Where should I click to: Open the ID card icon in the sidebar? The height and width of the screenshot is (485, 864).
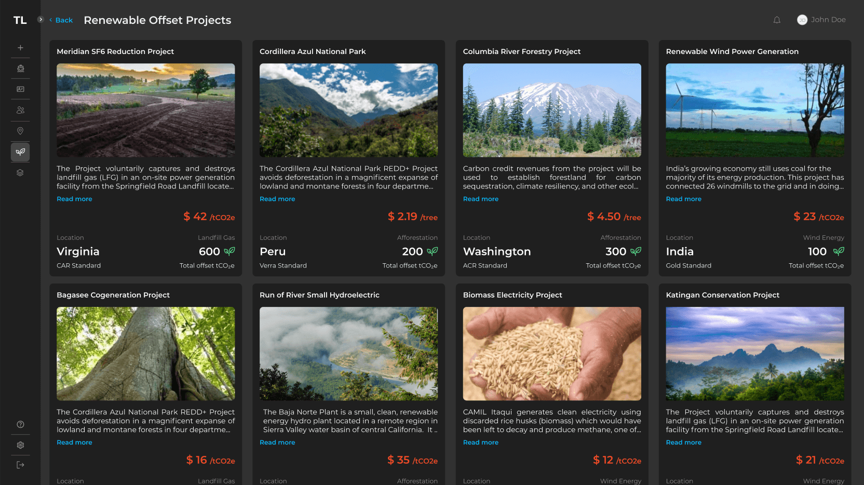pyautogui.click(x=20, y=89)
